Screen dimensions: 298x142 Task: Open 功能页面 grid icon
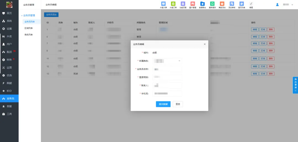point(183,4)
